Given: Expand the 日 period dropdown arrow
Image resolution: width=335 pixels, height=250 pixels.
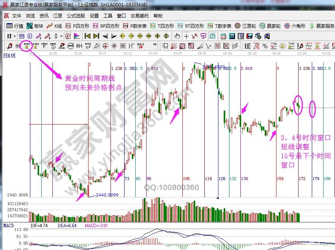Looking at the screenshot, I should 14,36.
